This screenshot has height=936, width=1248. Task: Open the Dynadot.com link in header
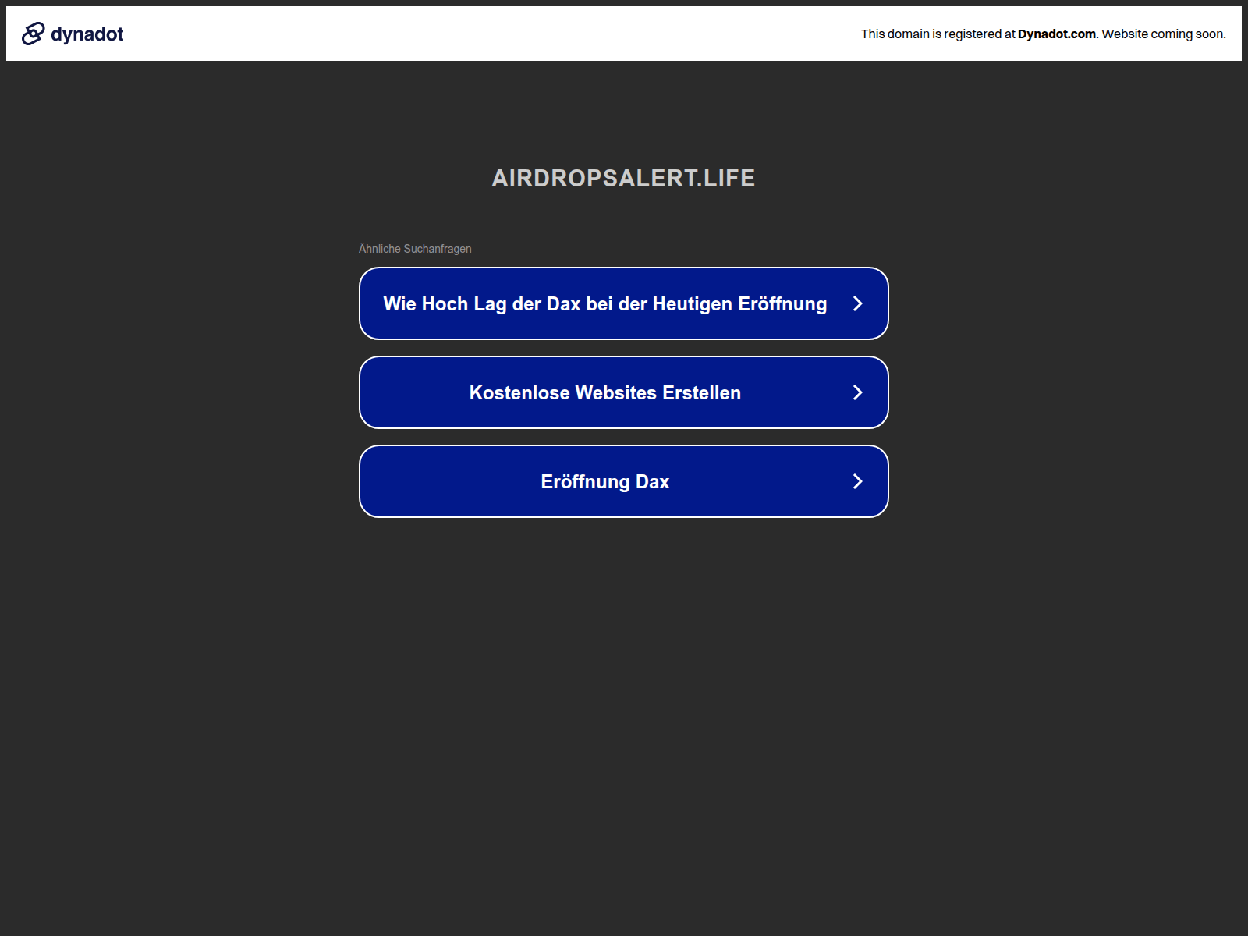pos(1056,34)
